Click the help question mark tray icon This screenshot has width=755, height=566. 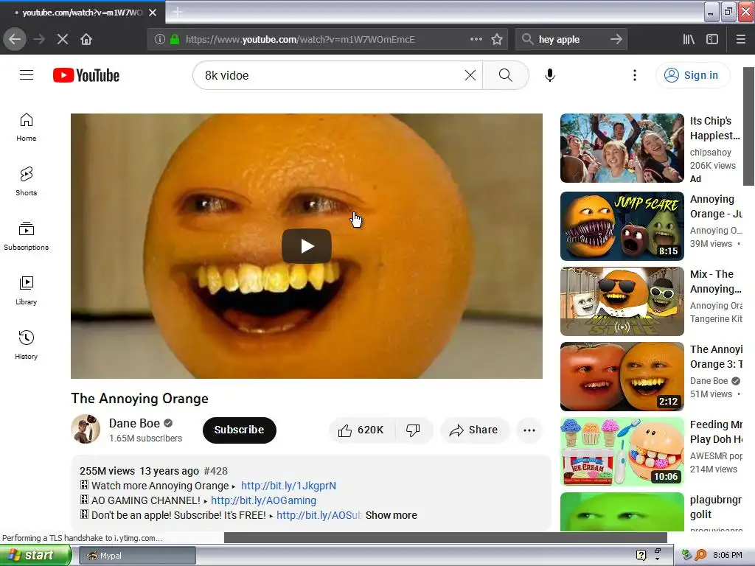point(641,555)
